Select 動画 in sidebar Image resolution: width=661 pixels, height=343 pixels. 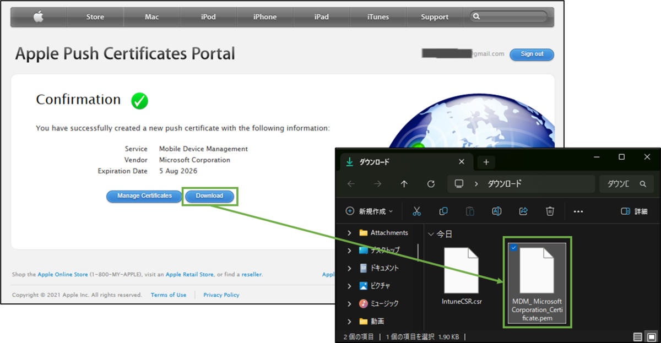[372, 321]
